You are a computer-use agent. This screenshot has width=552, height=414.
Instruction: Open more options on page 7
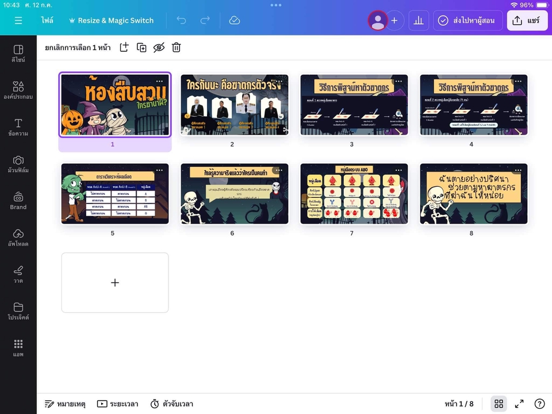[398, 170]
